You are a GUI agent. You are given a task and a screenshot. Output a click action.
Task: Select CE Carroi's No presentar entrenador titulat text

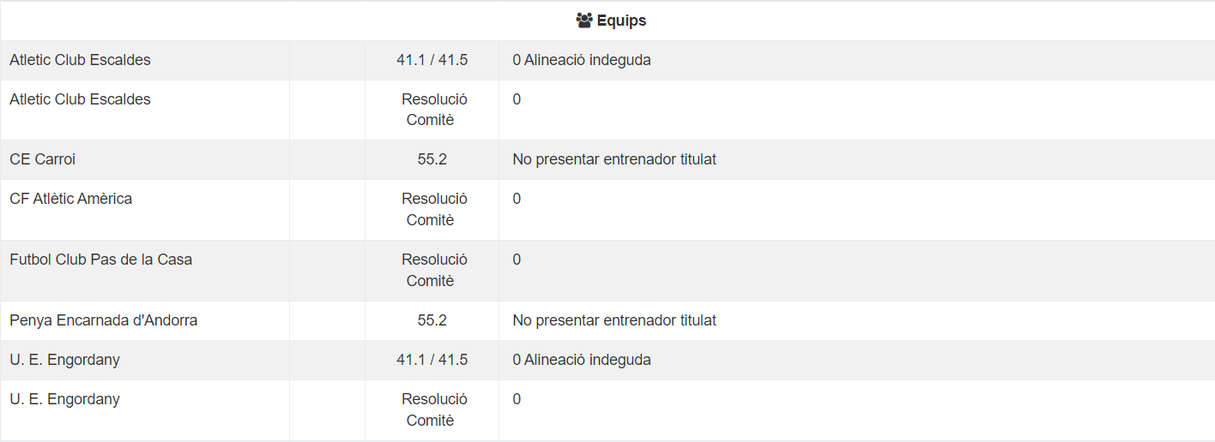[614, 159]
